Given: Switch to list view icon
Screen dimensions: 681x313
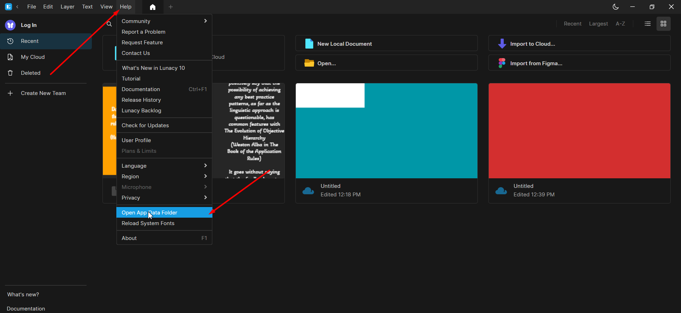Looking at the screenshot, I should (648, 24).
